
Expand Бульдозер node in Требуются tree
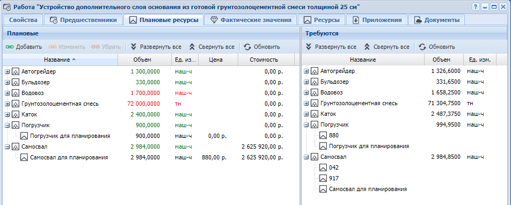(306, 82)
